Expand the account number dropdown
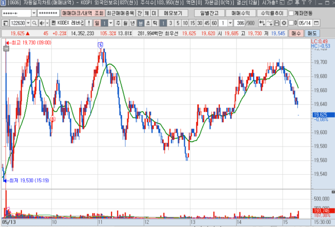 pos(33,13)
